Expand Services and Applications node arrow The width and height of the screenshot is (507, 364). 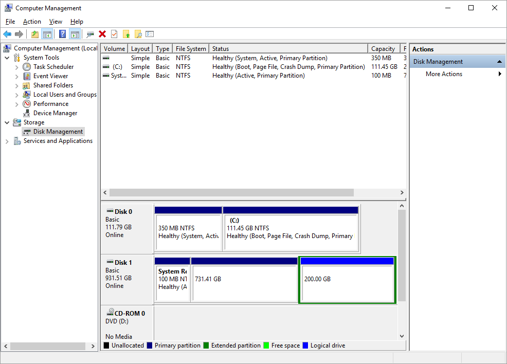tap(7, 141)
